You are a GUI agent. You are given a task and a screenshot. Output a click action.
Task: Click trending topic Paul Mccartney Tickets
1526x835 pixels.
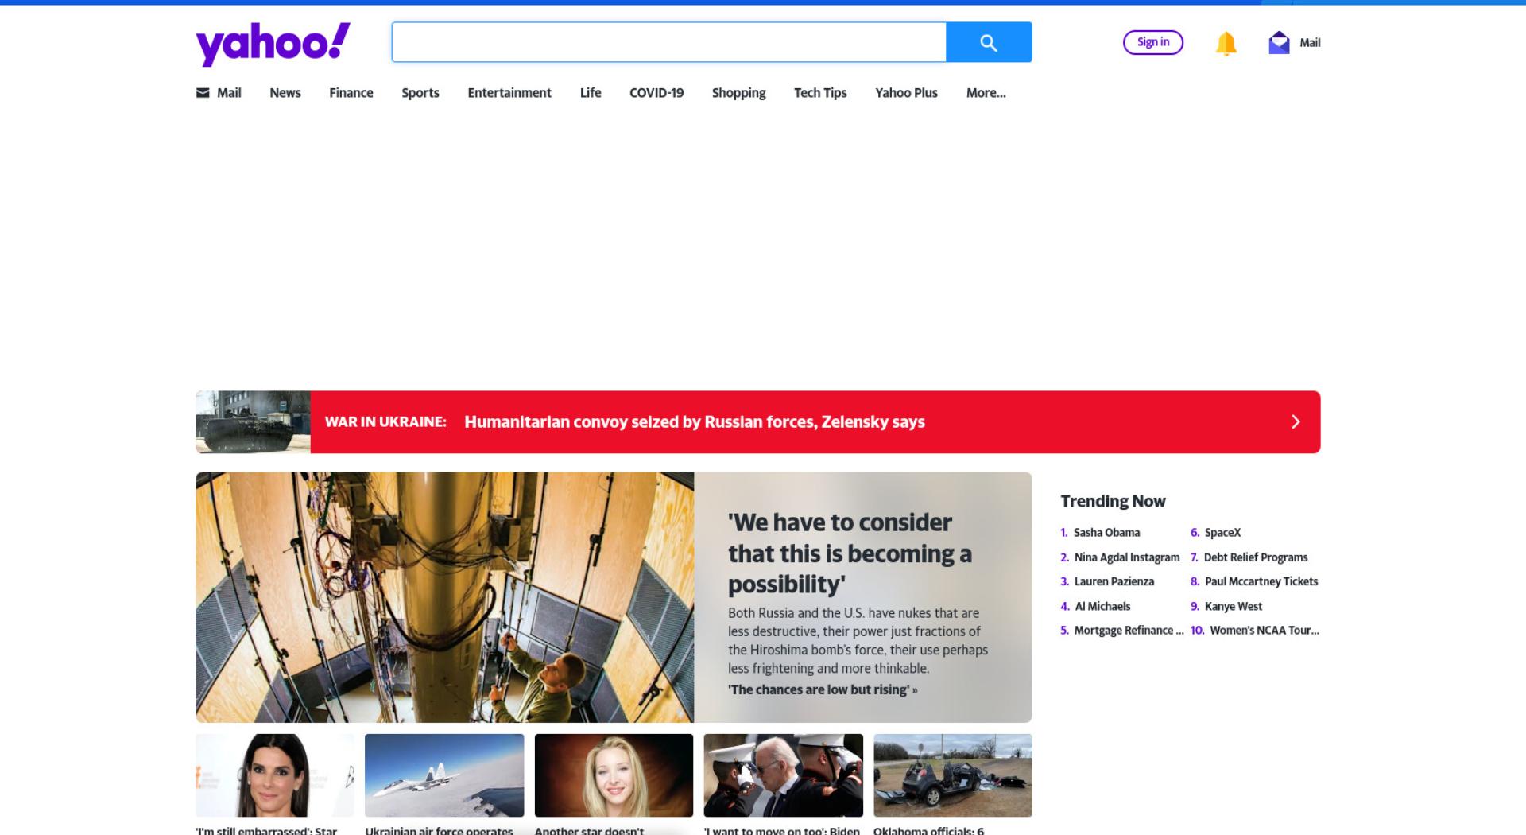click(1261, 581)
